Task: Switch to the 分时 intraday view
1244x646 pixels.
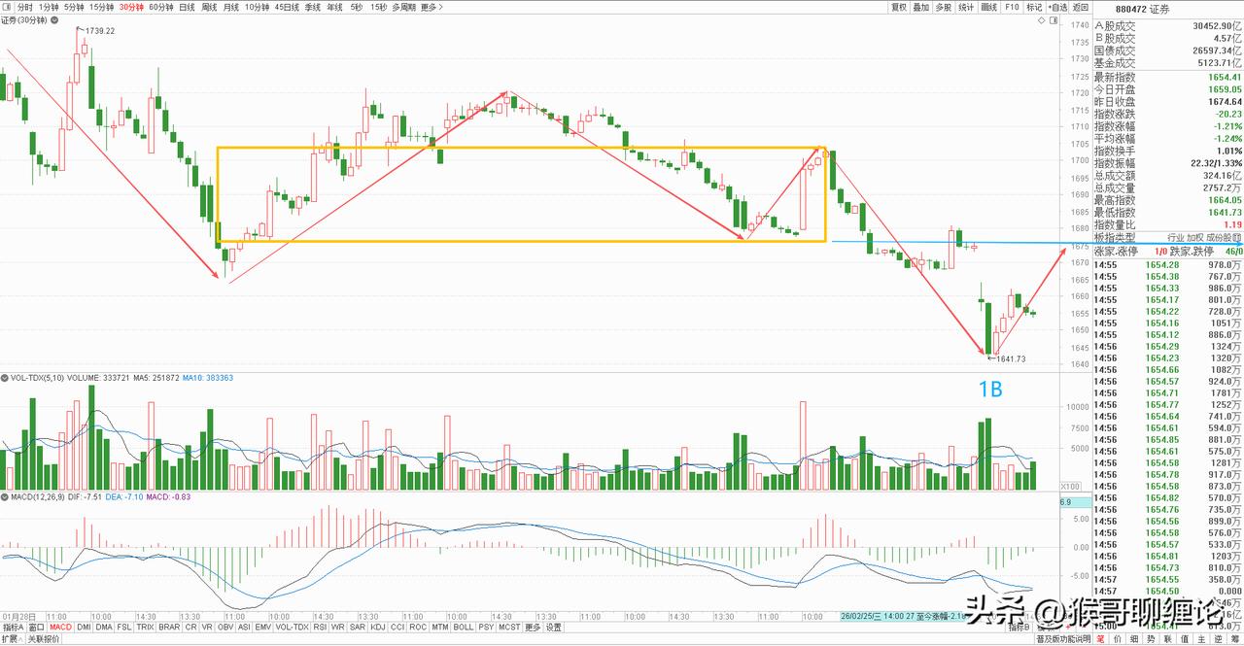Action: click(x=25, y=7)
